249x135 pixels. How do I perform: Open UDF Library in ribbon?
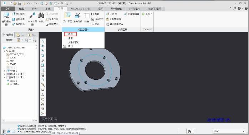[112, 14]
